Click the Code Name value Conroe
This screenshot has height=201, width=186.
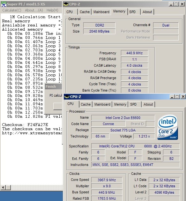coord(108,124)
